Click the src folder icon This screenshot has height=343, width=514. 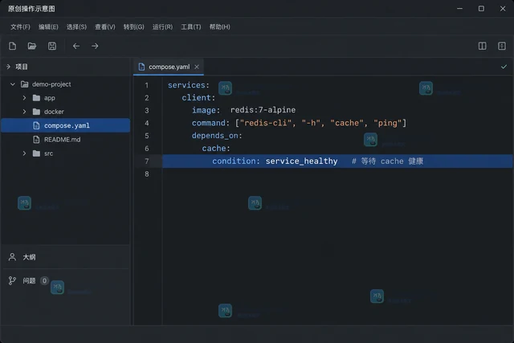coord(36,153)
